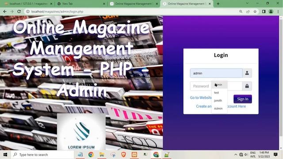Screen dimensions: 283x159
Task: Close the active Online Magazine Management tab
Action: 210,4
